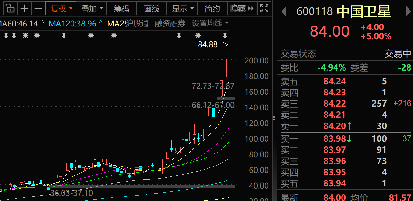
Task: Click the event marker above the 84.88 high
Action: [225, 35]
